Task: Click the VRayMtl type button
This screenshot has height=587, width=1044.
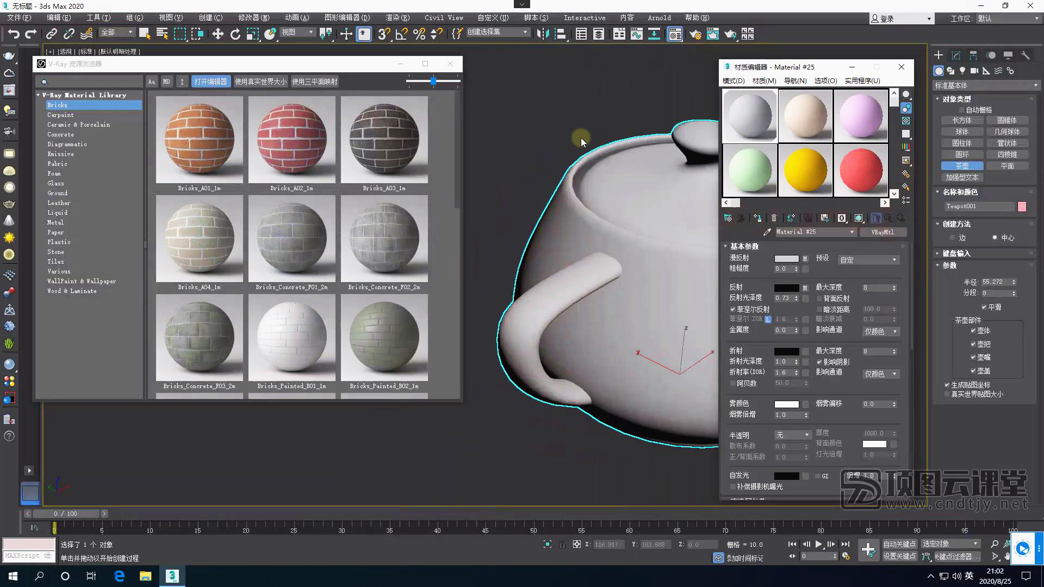Action: [882, 232]
